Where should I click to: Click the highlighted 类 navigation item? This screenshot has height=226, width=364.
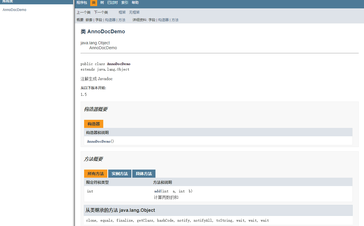(x=94, y=3)
